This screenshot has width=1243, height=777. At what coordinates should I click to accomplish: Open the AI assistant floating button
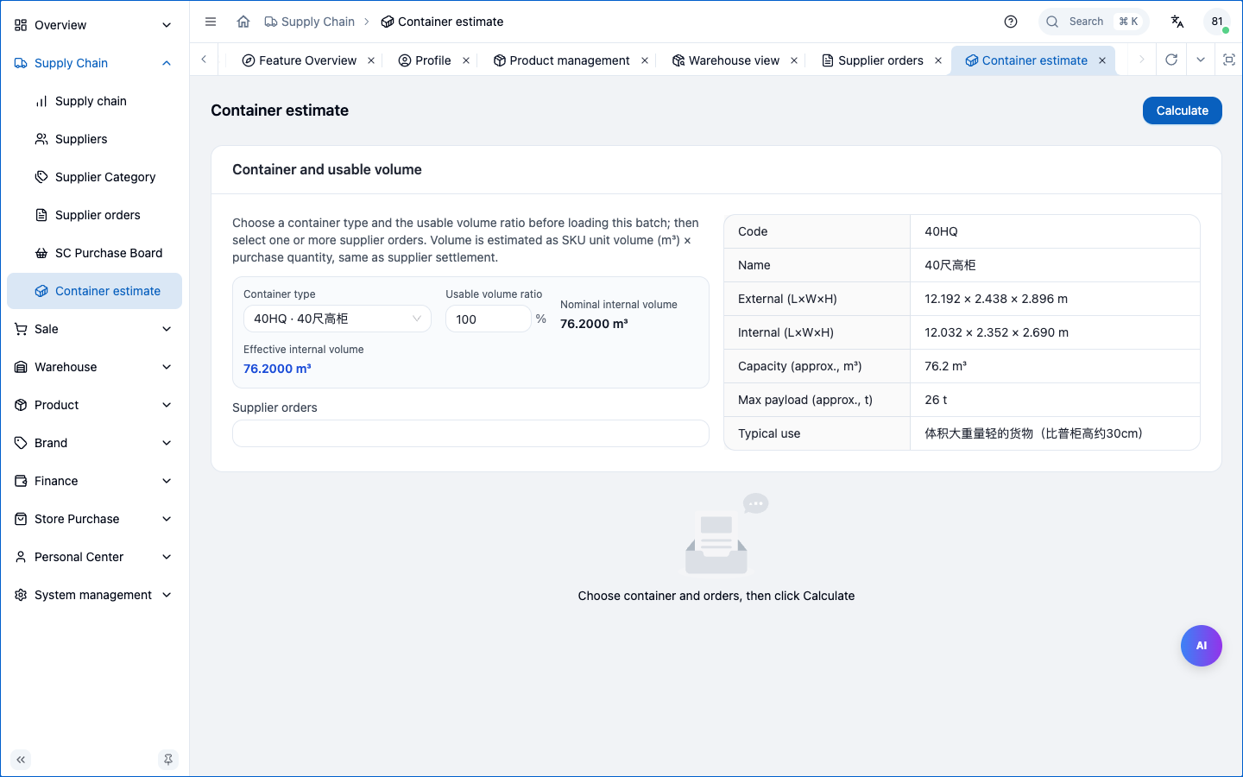tap(1202, 646)
